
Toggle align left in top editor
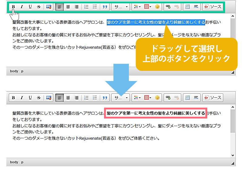coord(60,7)
